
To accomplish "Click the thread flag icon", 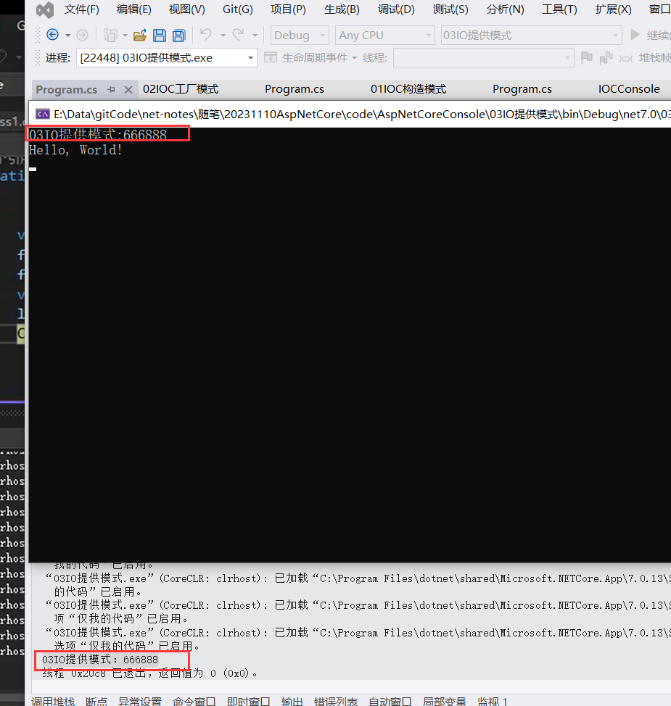I will point(587,58).
